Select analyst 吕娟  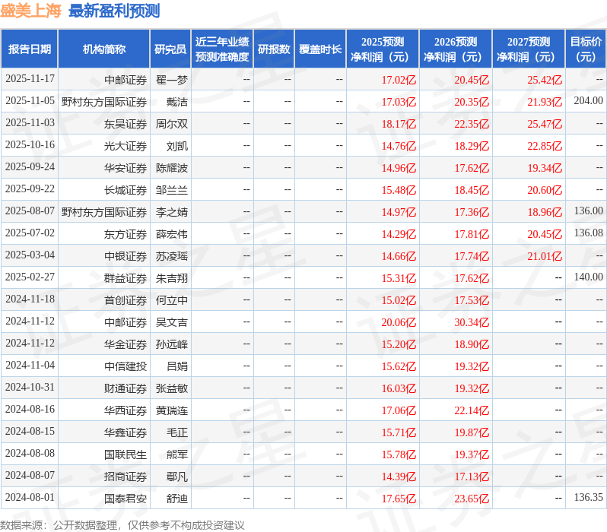[177, 367]
